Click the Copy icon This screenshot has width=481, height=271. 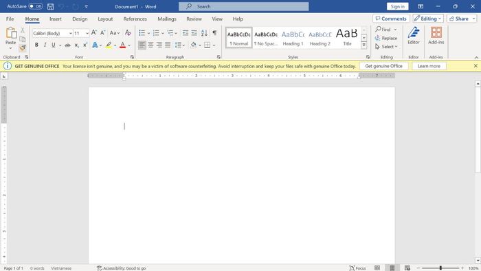[23, 39]
